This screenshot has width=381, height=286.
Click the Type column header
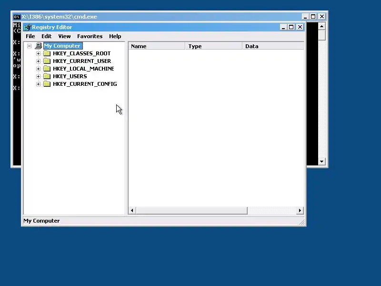point(213,46)
